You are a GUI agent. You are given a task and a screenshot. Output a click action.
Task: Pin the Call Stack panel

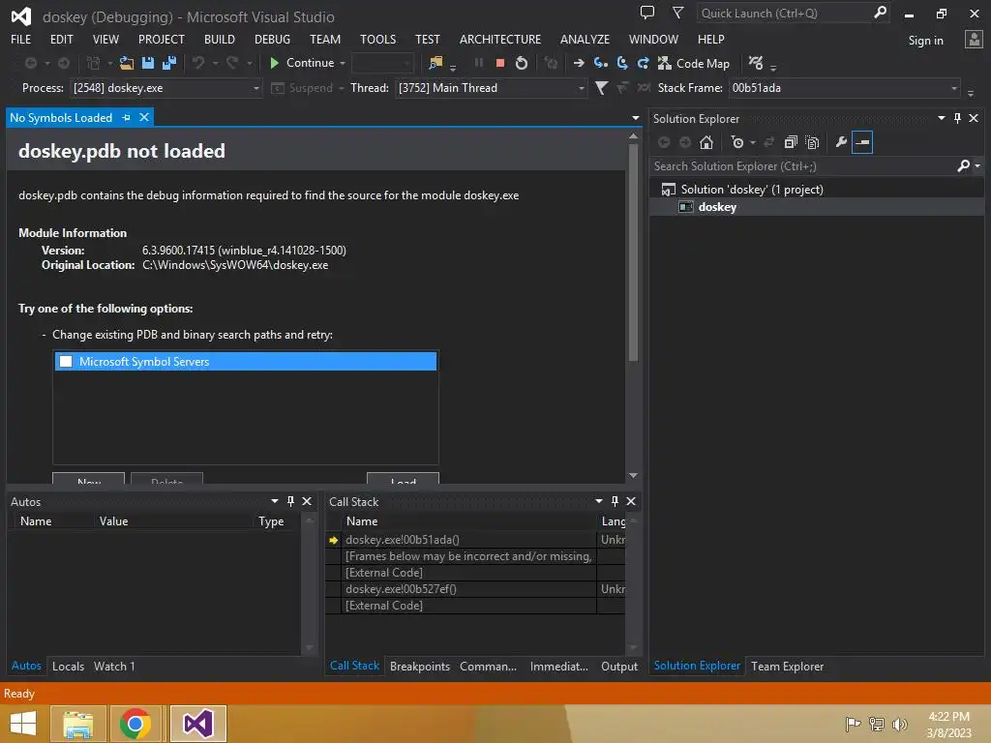tap(615, 501)
